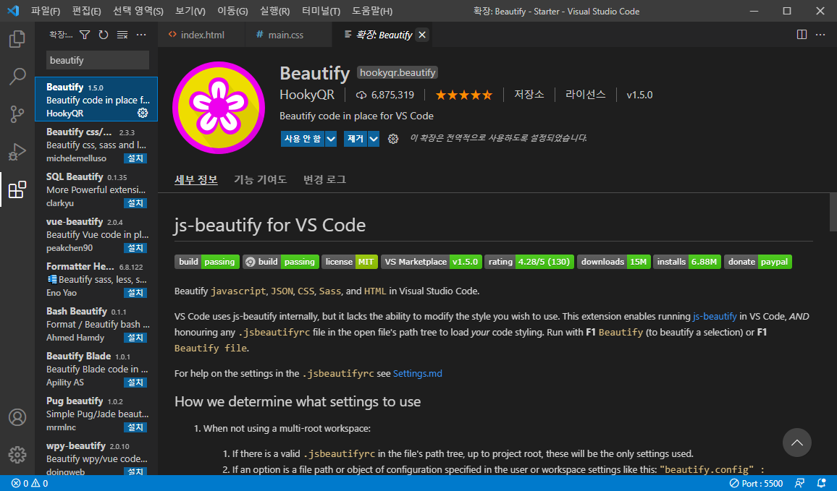Screen dimensions: 837x491
Task: Click the scroll-to-top arrow button
Action: coord(797,443)
